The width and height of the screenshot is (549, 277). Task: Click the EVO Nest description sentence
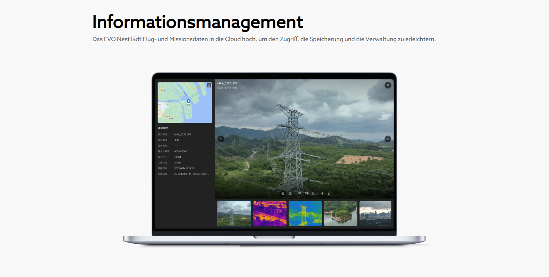pos(264,40)
